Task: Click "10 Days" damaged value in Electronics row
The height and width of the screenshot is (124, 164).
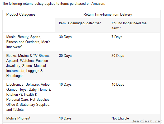Action: click(65, 85)
